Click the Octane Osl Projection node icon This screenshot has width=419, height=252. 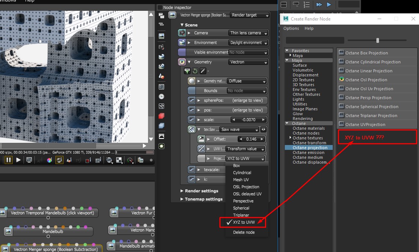coord(342,79)
